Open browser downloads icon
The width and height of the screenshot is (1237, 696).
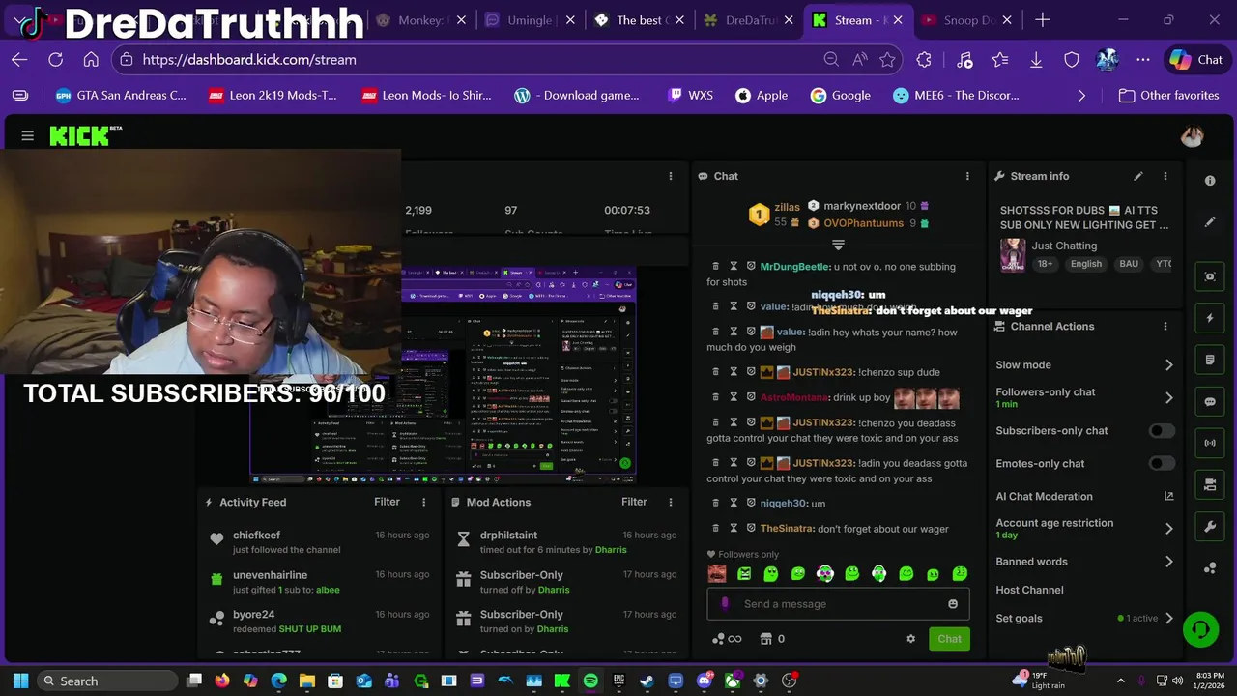pyautogui.click(x=1036, y=60)
